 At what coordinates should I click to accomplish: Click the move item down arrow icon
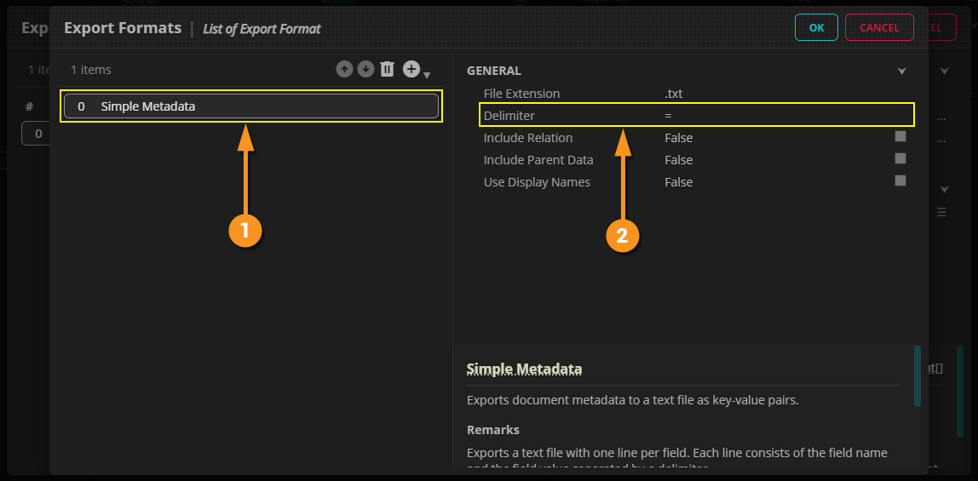[x=365, y=70]
